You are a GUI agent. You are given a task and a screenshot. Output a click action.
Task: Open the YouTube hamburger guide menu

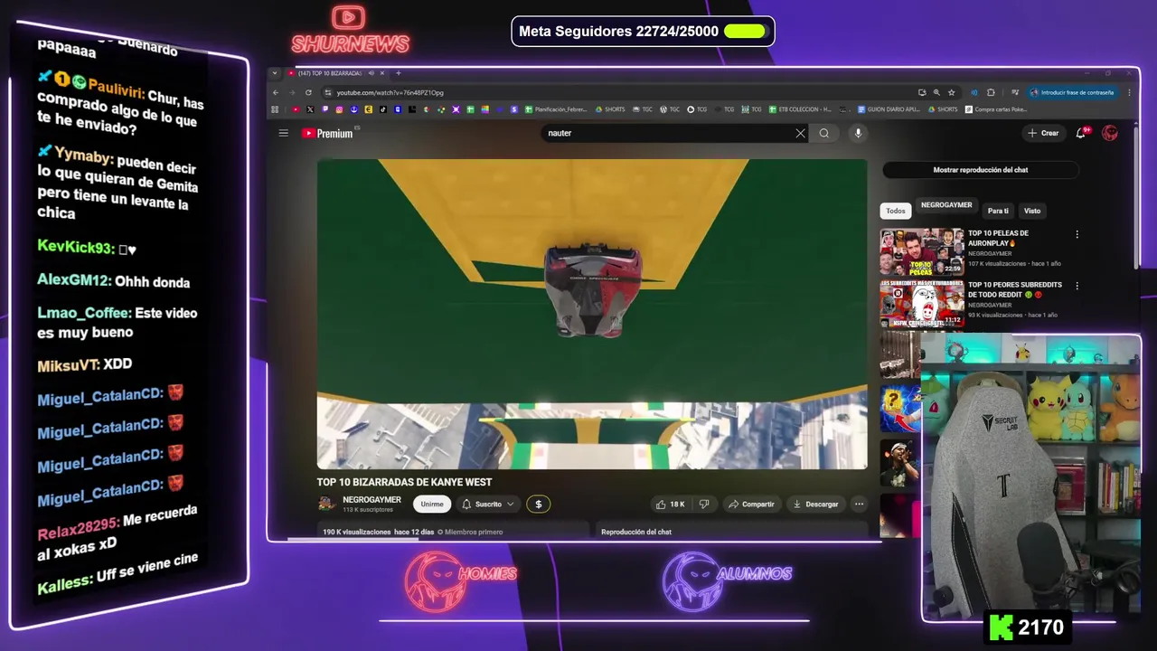tap(283, 133)
